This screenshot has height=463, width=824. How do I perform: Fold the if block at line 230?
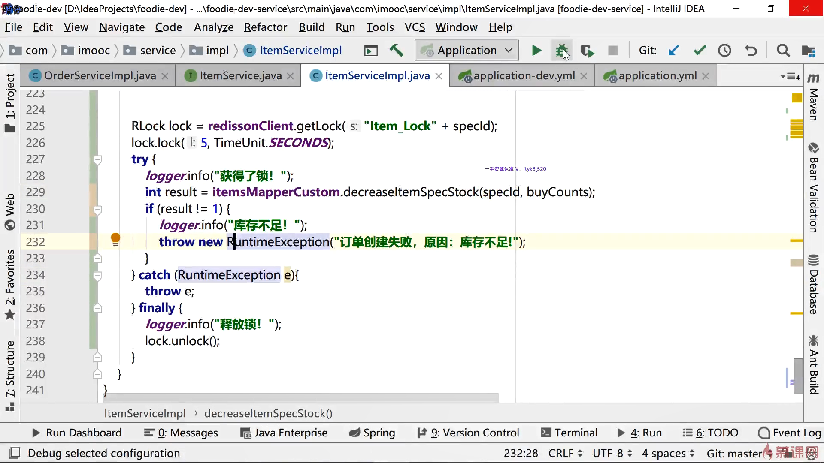[98, 210]
